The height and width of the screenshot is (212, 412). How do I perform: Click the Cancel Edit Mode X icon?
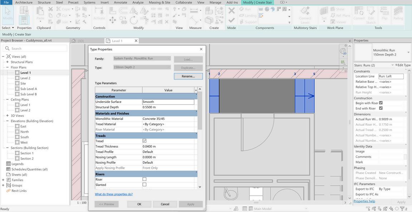pyautogui.click(x=231, y=11)
